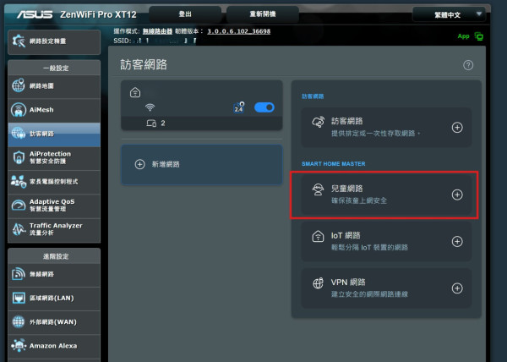Open Traffic Analyzer 流量分析 menu
Image resolution: width=507 pixels, height=362 pixels.
tap(54, 229)
